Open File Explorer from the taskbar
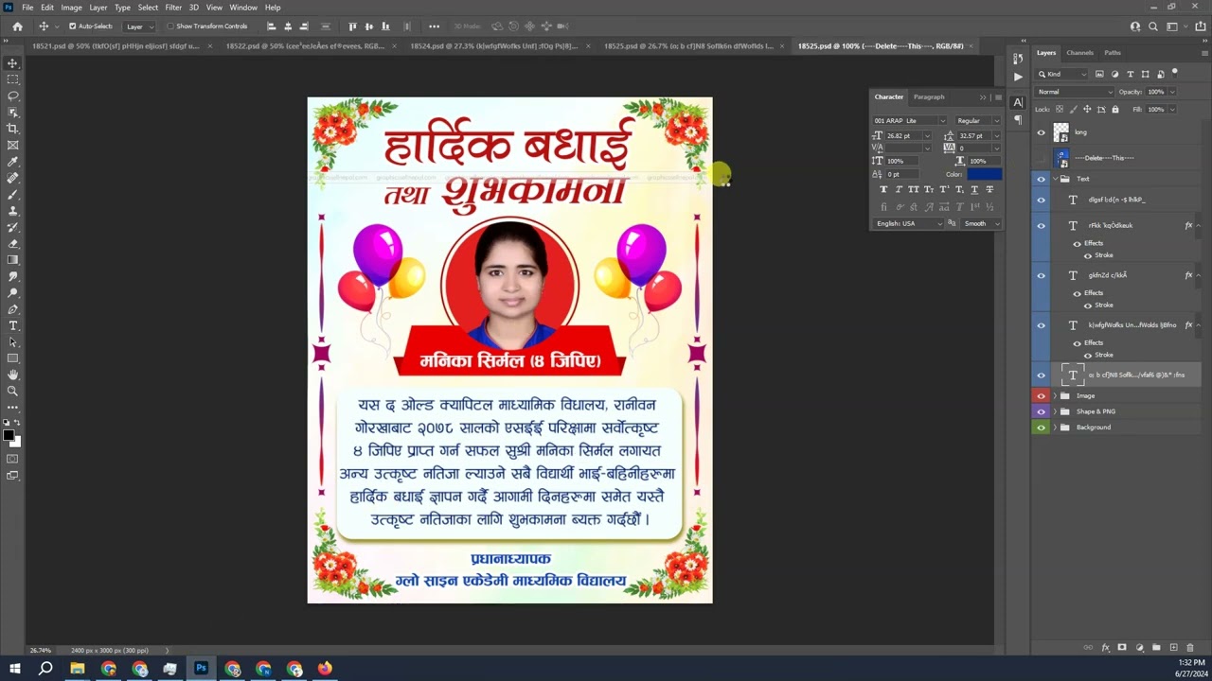Image resolution: width=1212 pixels, height=681 pixels. coord(78,669)
